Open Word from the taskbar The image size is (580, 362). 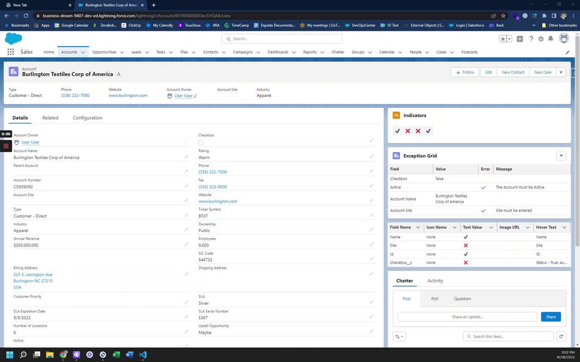(130, 355)
